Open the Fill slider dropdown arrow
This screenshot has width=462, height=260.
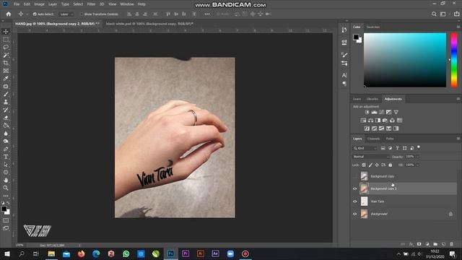point(417,165)
